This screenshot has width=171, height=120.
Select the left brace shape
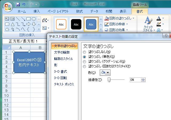point(28,29)
